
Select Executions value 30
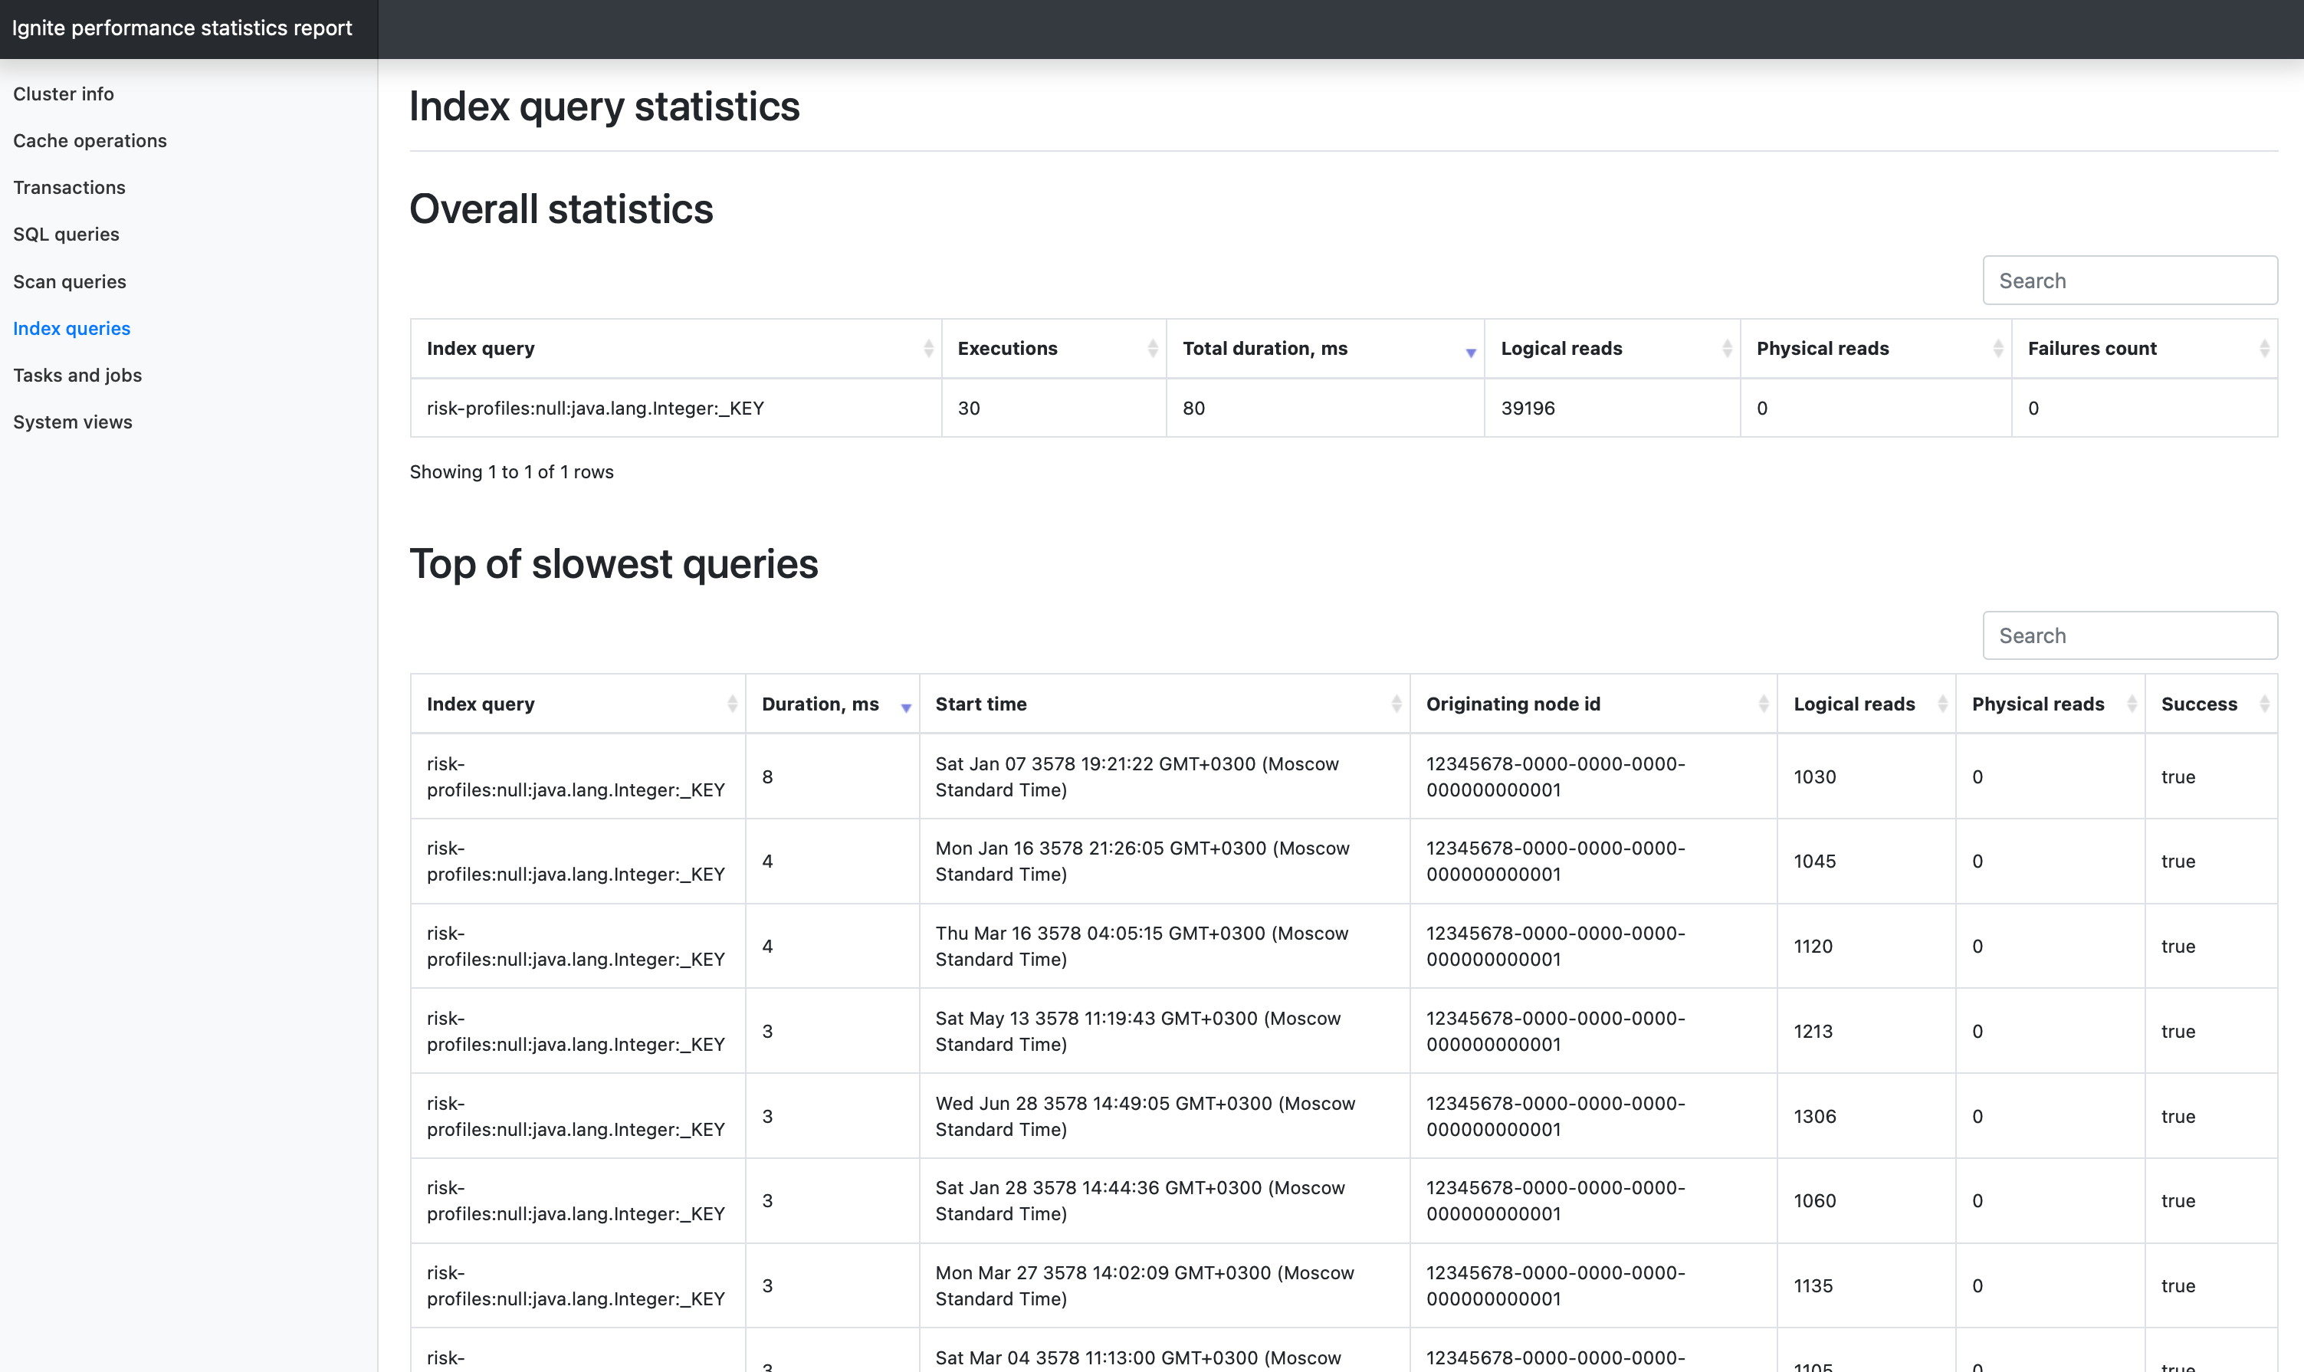pyautogui.click(x=968, y=408)
